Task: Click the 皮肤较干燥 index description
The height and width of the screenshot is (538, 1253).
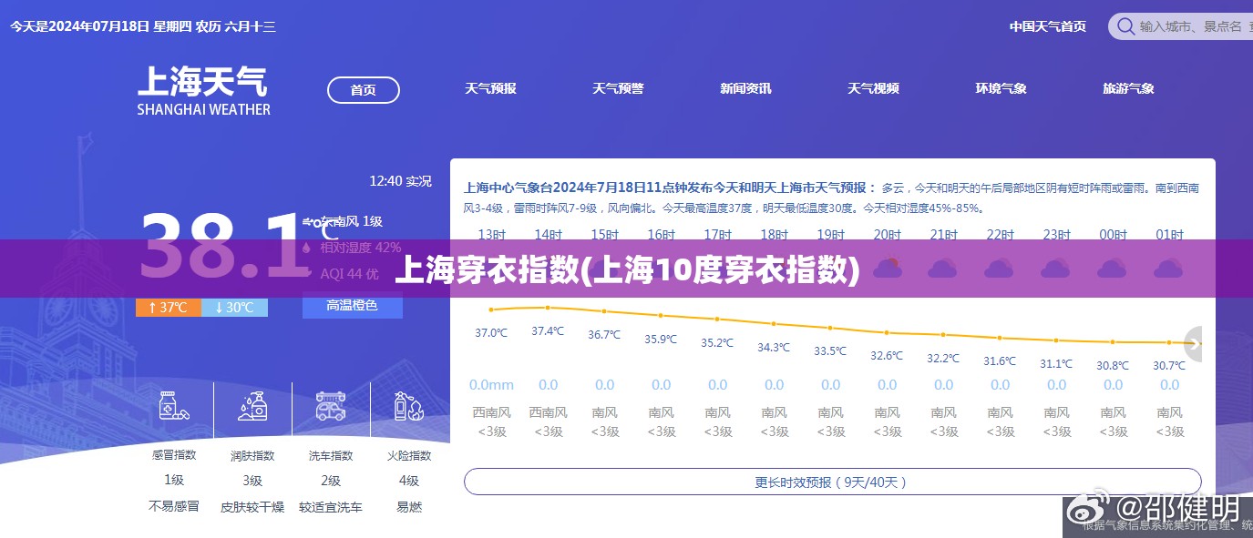Action: pos(252,506)
